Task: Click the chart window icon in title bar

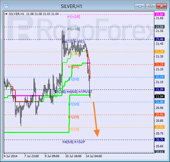Action: click(6, 6)
